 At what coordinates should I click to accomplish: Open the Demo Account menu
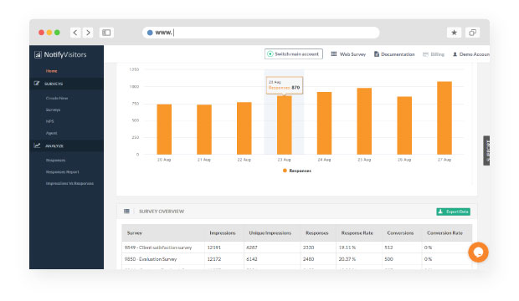(x=471, y=54)
